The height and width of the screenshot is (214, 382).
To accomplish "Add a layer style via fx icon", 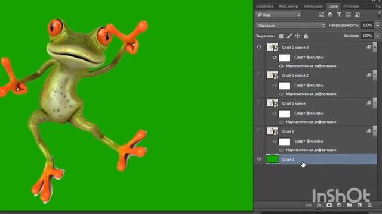I will pyautogui.click(x=319, y=205).
